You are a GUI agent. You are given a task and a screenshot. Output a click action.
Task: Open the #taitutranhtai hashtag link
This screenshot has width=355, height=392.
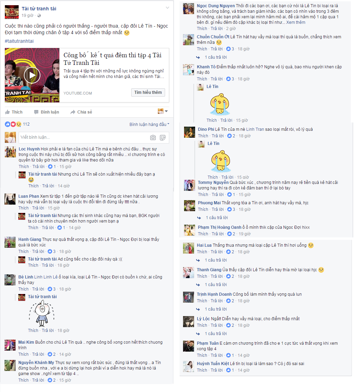coord(19,41)
